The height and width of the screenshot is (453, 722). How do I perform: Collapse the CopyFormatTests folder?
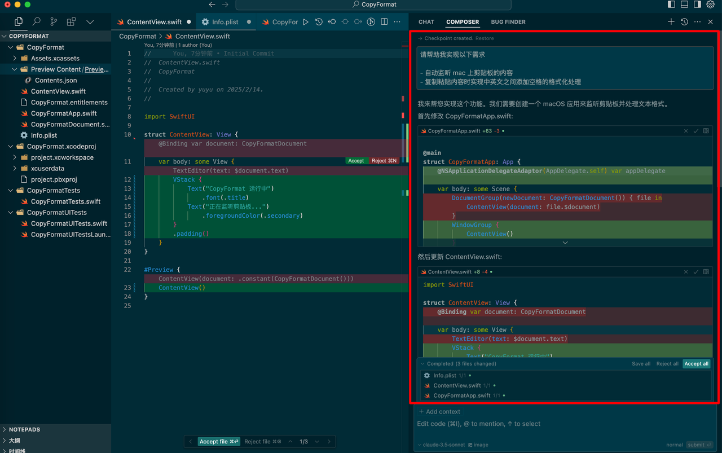55,190
